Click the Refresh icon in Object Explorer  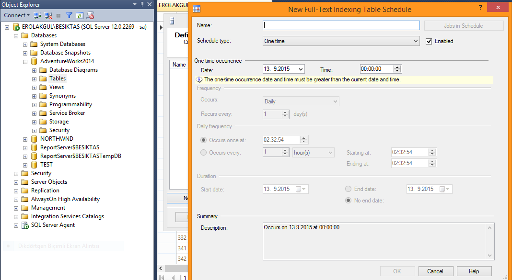click(x=80, y=15)
